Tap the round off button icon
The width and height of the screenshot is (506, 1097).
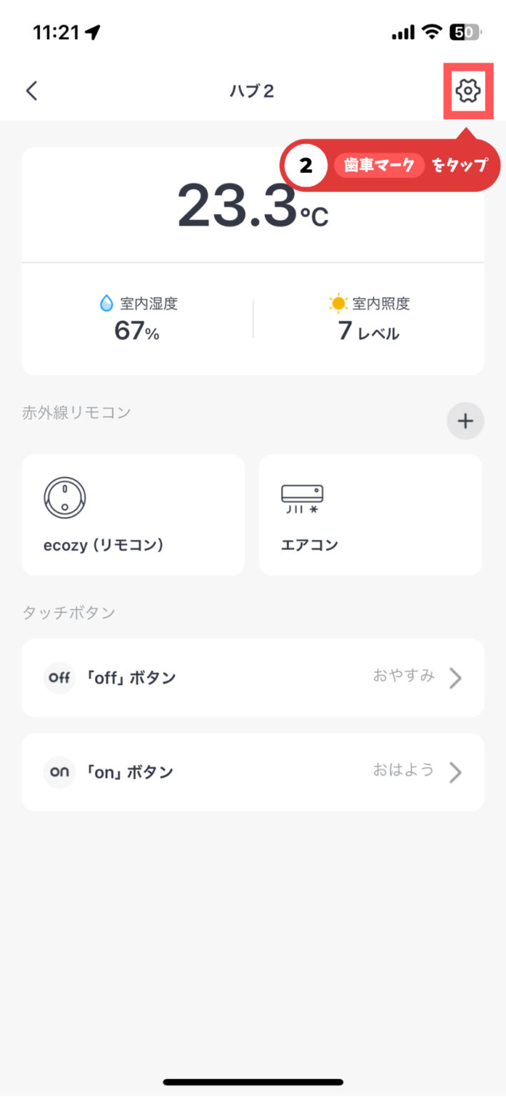coord(59,678)
